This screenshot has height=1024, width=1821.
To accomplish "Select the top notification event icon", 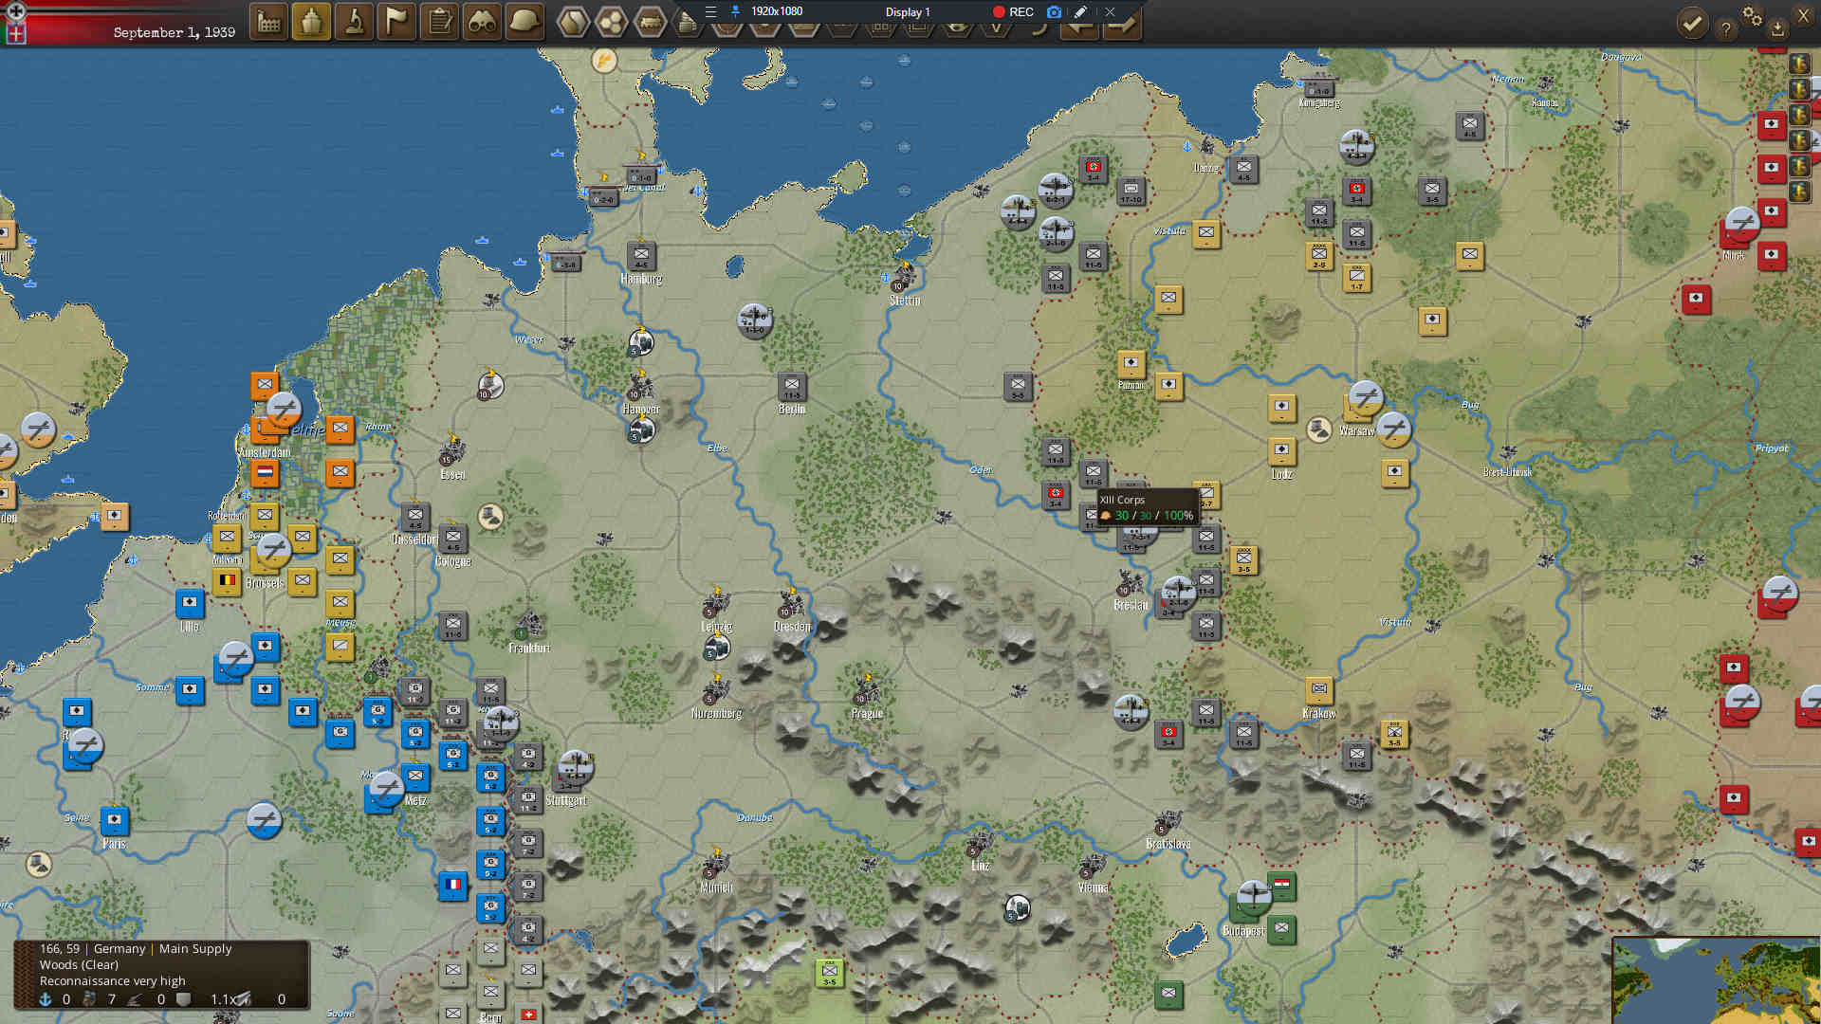I will coord(1799,64).
